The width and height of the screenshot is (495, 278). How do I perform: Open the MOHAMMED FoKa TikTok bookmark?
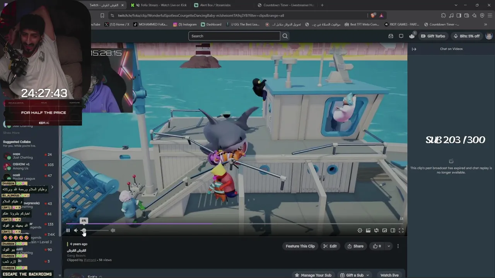click(x=150, y=24)
